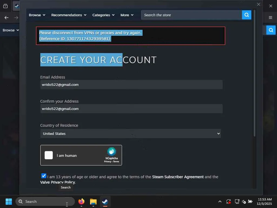Click the Steam taskbar icon
Viewport: 277px width, 208px height.
[x=105, y=201]
